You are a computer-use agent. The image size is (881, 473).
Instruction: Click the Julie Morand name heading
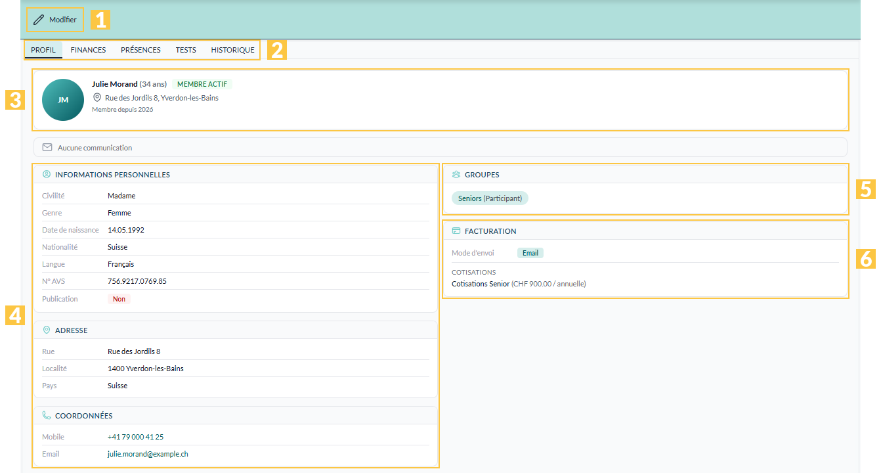[115, 84]
